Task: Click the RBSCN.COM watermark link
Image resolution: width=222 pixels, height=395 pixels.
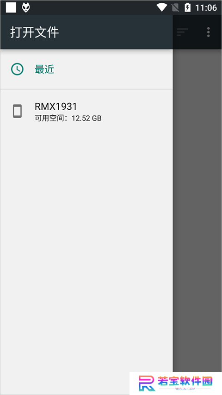Action: [x=185, y=389]
